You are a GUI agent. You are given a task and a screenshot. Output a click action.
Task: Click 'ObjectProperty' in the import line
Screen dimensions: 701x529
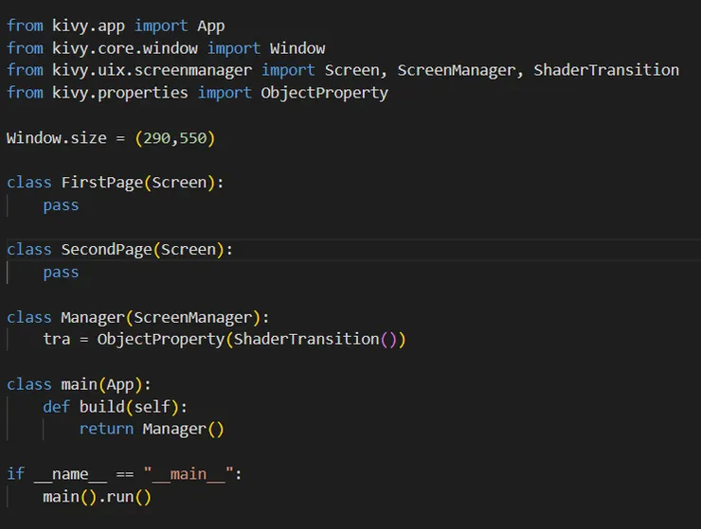pos(325,93)
